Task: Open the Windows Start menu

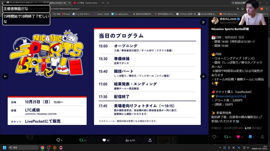Action: click(x=4, y=148)
